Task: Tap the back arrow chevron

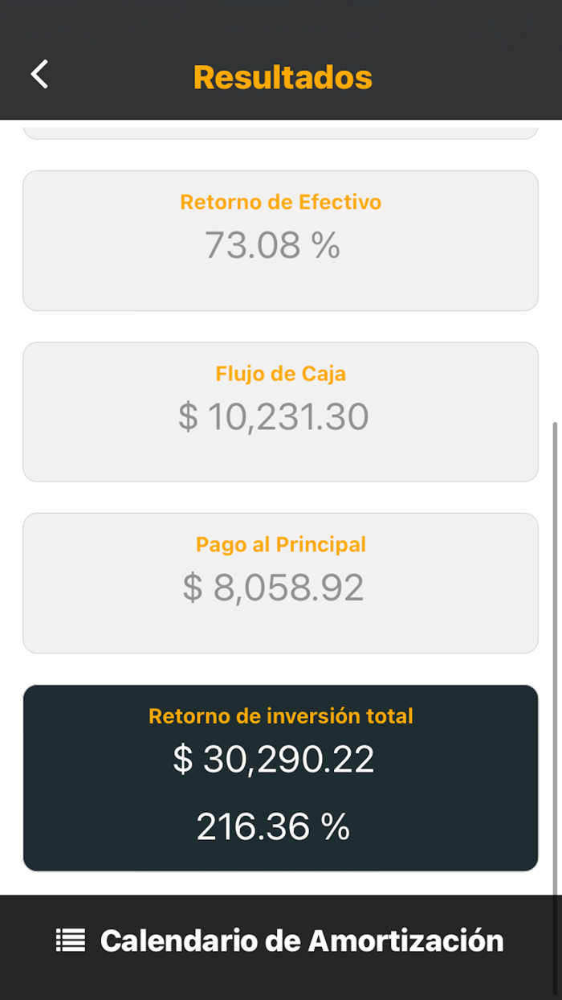Action: click(x=39, y=74)
